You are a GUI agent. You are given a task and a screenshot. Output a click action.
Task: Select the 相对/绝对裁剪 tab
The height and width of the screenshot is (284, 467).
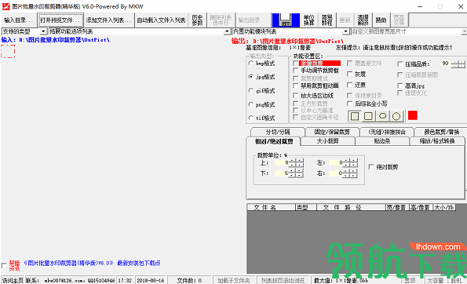274,141
